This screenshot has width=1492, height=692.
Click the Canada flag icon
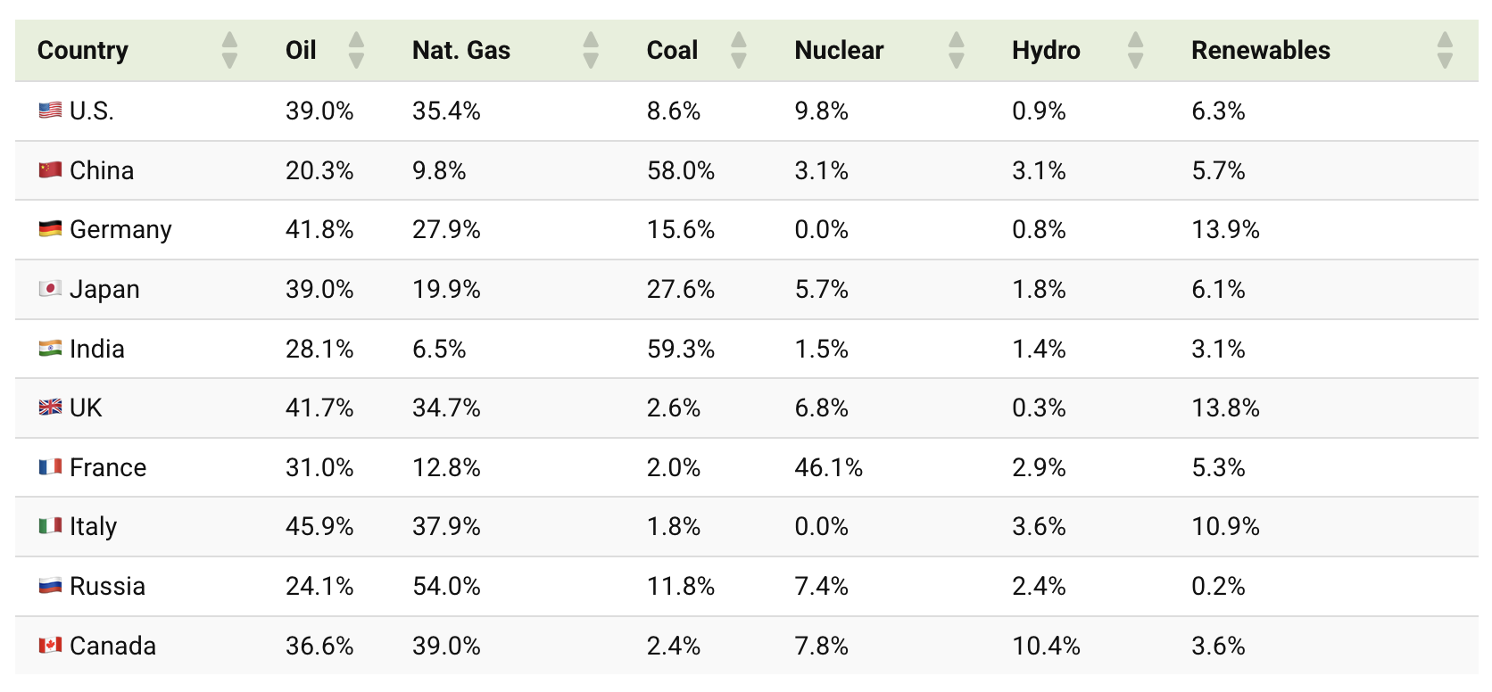pyautogui.click(x=50, y=646)
